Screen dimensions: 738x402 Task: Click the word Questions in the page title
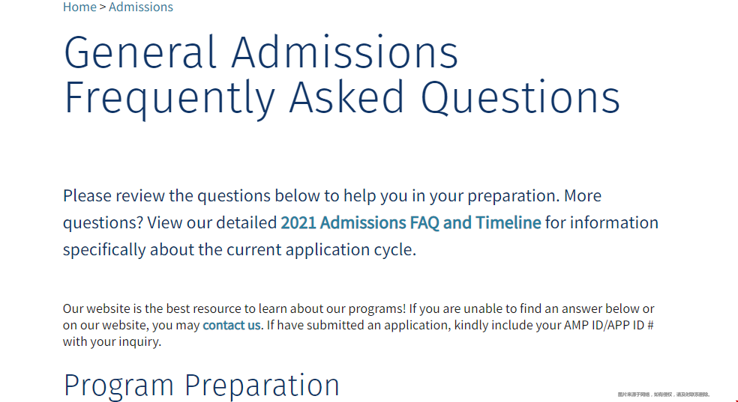tap(520, 98)
